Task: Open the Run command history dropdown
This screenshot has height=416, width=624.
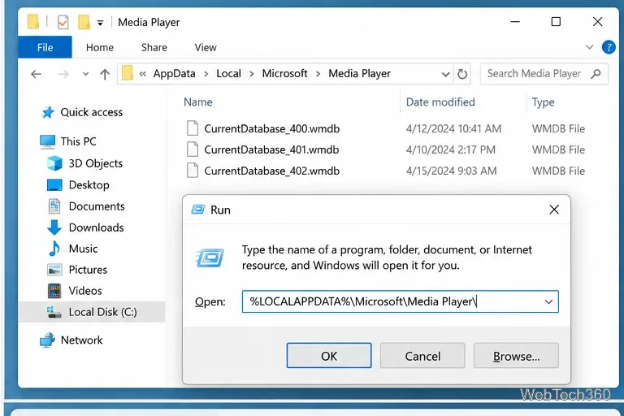Action: [548, 301]
